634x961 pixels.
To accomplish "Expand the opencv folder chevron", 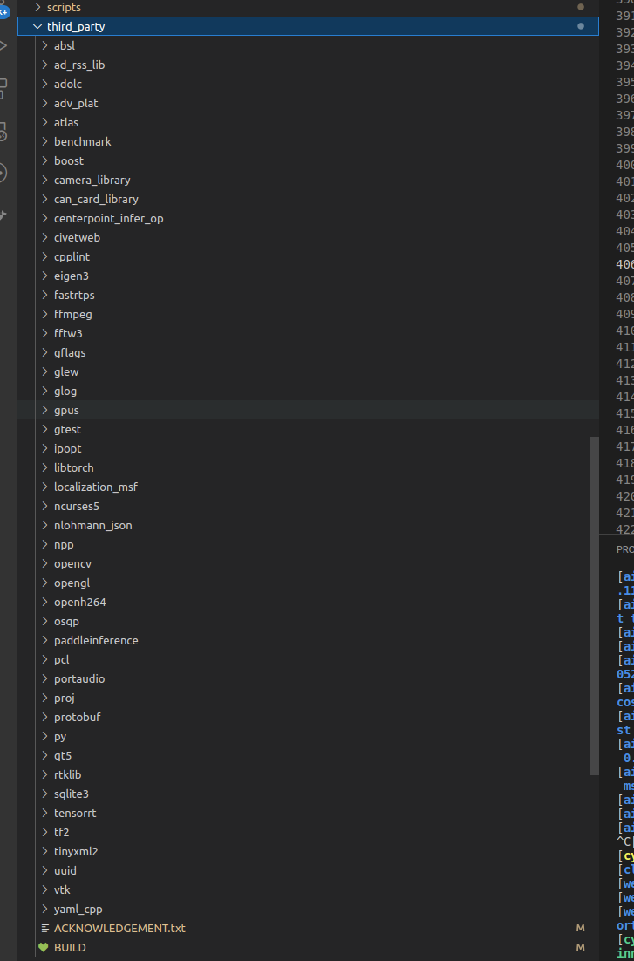I will [44, 563].
